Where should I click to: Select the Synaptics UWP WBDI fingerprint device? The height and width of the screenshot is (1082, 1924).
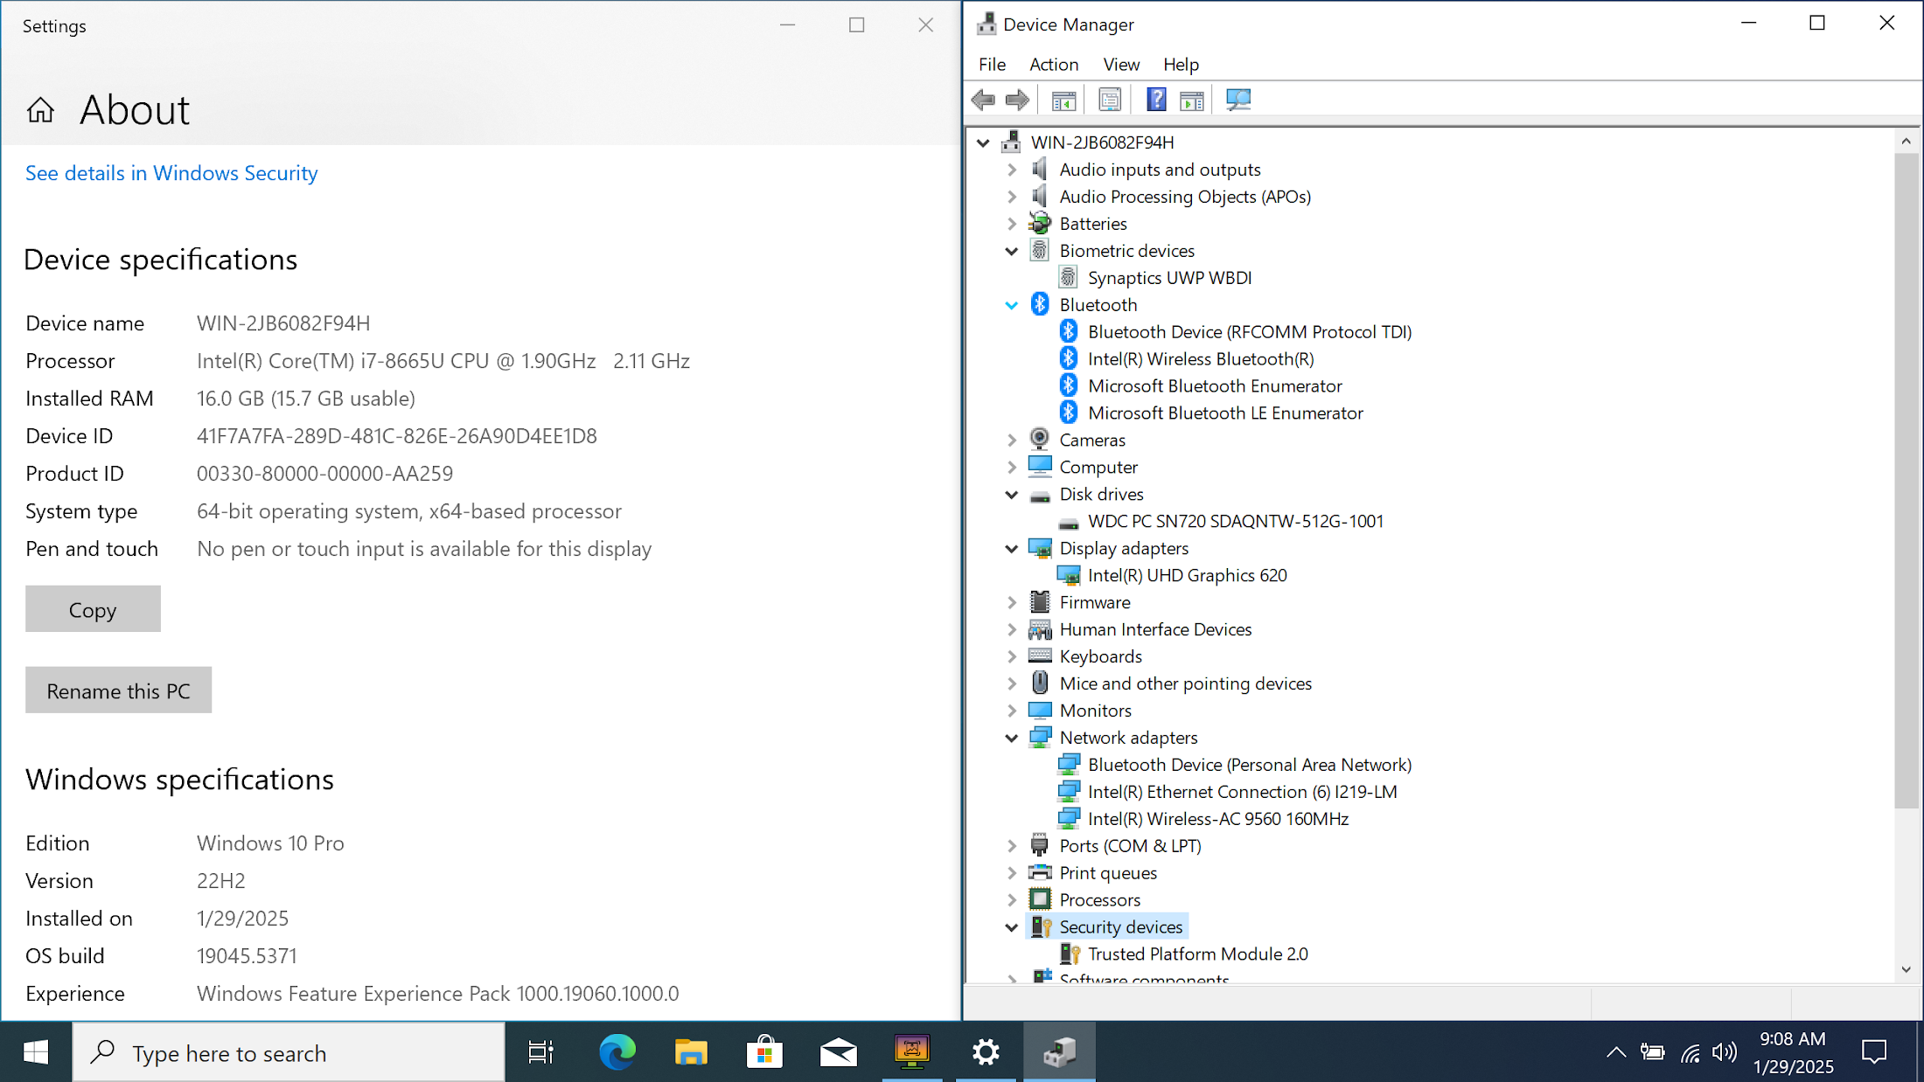[x=1169, y=278]
